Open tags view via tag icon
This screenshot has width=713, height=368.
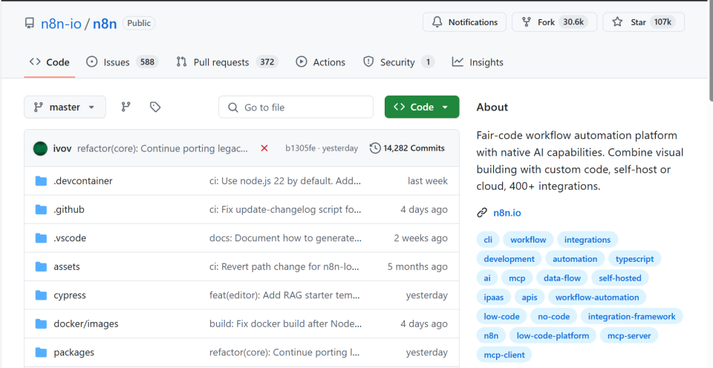[155, 107]
